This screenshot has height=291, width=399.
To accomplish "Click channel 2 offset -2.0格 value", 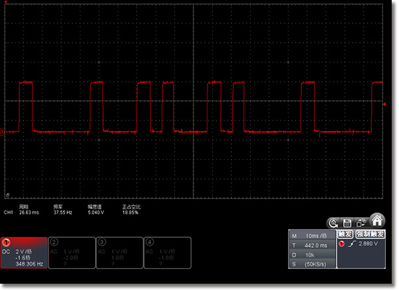I will coord(70,259).
